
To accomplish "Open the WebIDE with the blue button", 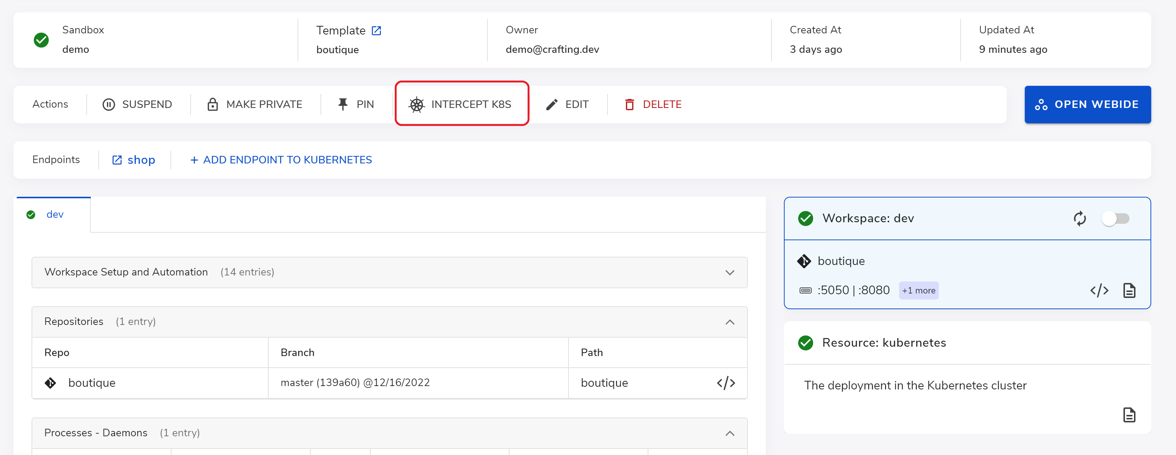I will click(x=1087, y=105).
